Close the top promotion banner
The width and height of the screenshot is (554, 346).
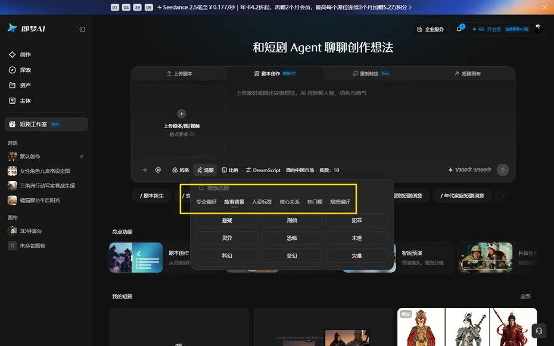pyautogui.click(x=545, y=7)
